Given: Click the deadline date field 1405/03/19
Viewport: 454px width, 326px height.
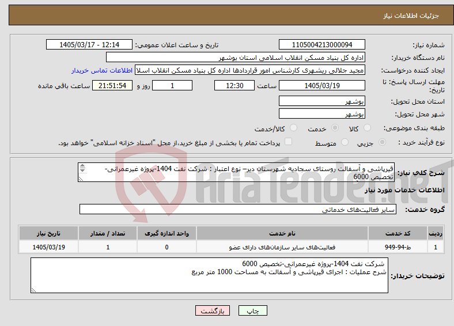Looking at the screenshot, I should point(321,85).
